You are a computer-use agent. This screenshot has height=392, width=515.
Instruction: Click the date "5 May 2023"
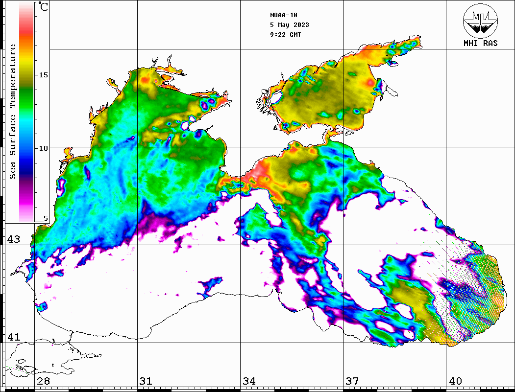290,25
